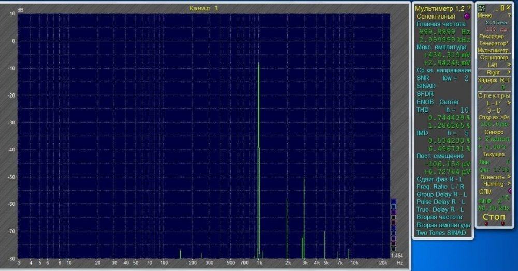Click the help question mark in Мультиметр title
The image size is (518, 271).
tap(469, 8)
